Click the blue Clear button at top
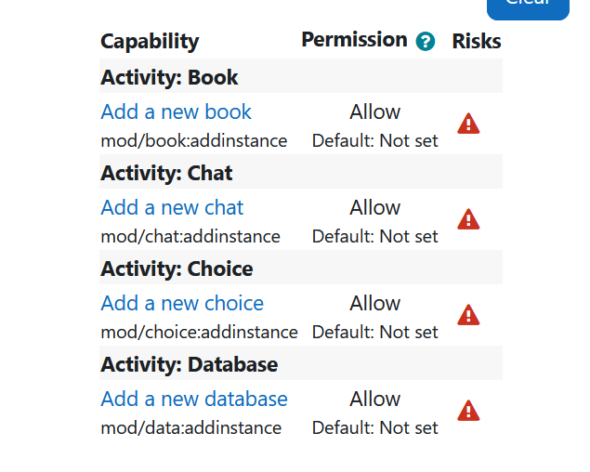The image size is (590, 472). pyautogui.click(x=528, y=7)
